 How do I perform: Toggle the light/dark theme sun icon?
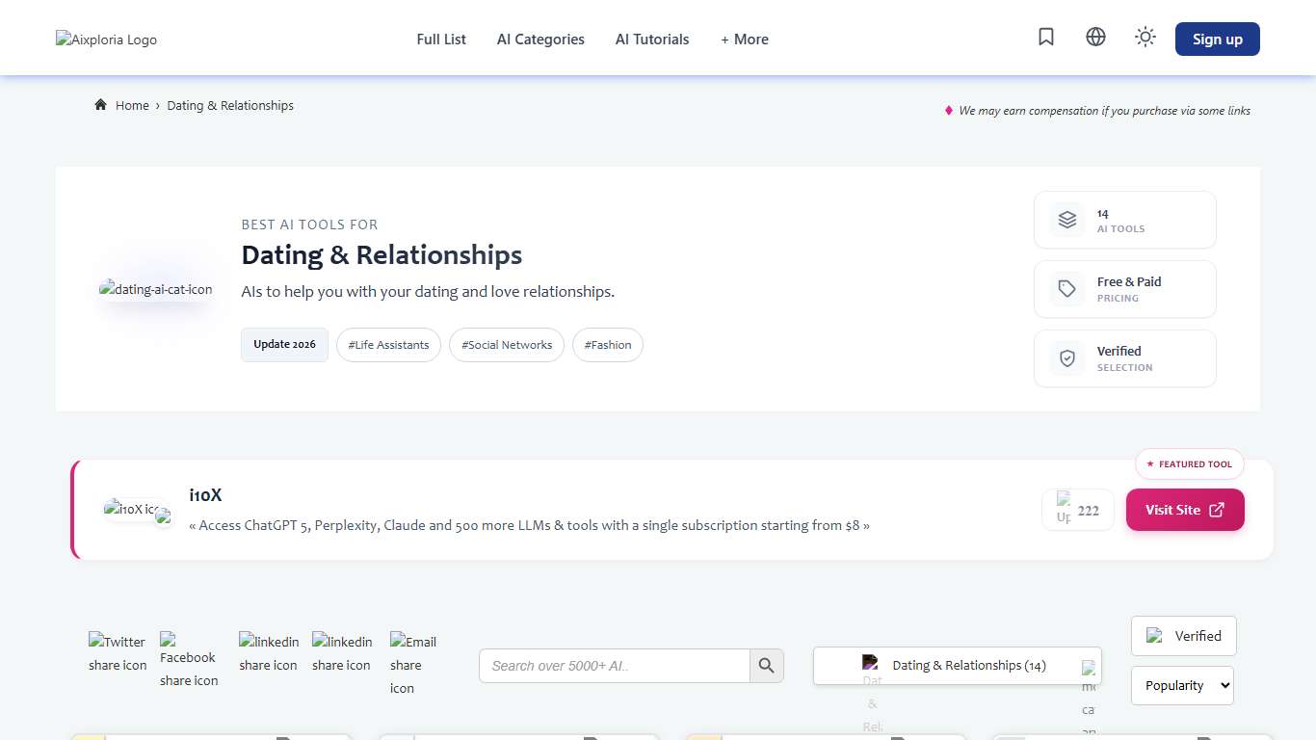[1145, 38]
